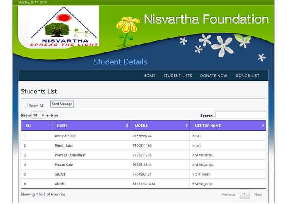This screenshot has height=204, width=287.
Task: Select the Avinash Singh name cell
Action: tap(91, 136)
